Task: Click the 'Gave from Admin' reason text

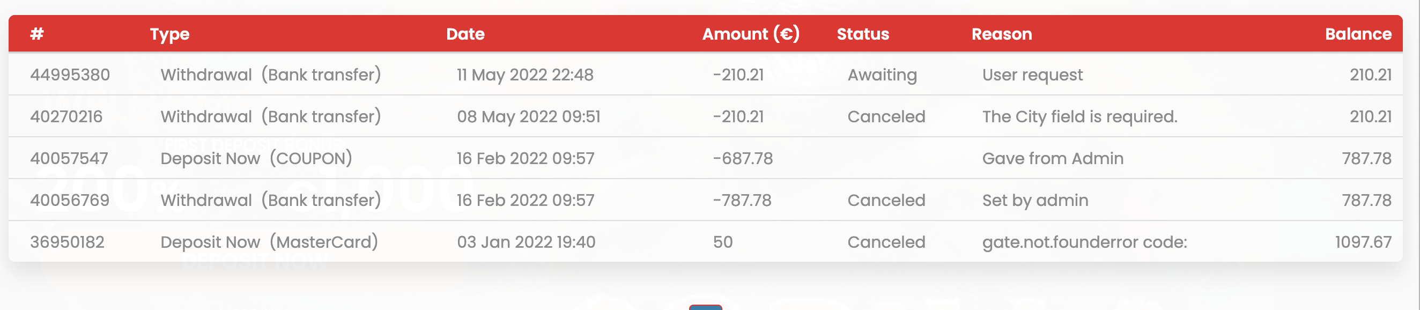Action: tap(1052, 158)
